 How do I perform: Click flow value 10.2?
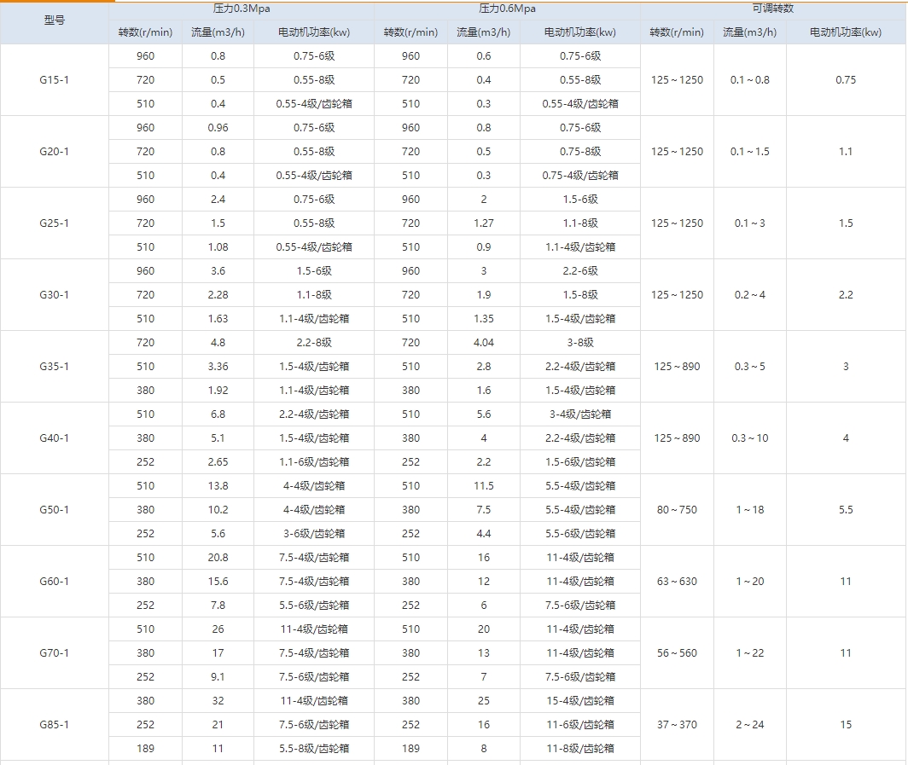[x=218, y=510]
